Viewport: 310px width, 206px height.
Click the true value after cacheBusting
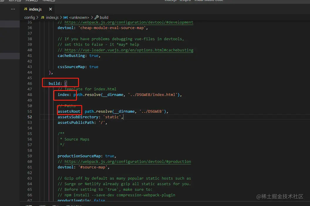pyautogui.click(x=94, y=55)
